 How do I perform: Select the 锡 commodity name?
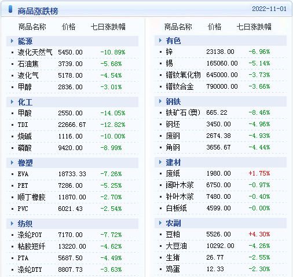tap(169, 63)
